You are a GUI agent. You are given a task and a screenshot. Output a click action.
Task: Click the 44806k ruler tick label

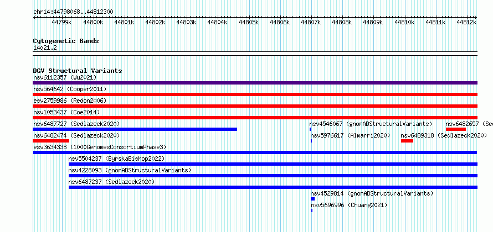(280, 22)
